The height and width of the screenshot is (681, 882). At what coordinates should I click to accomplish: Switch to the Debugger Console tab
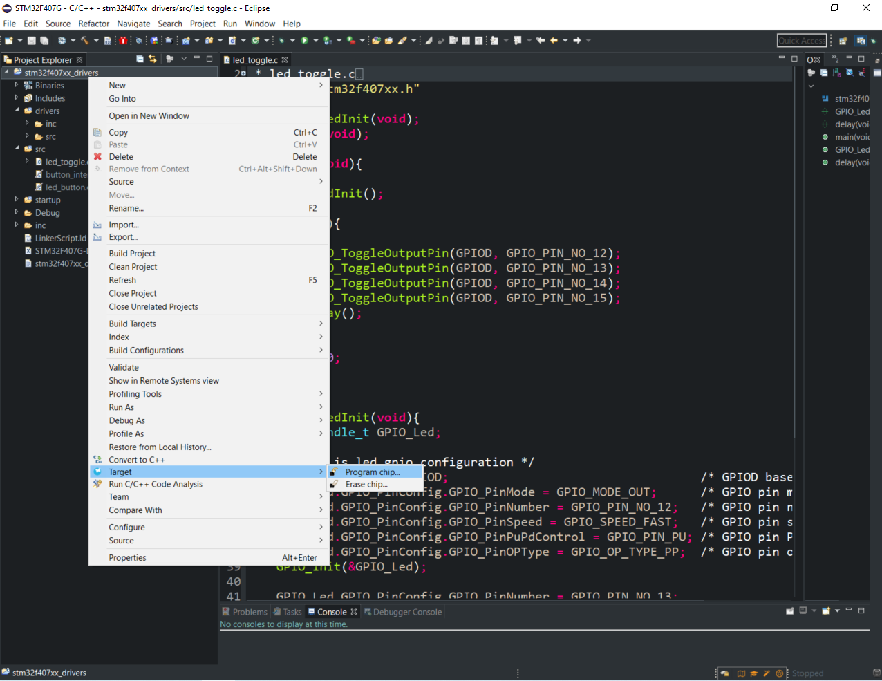tap(403, 612)
